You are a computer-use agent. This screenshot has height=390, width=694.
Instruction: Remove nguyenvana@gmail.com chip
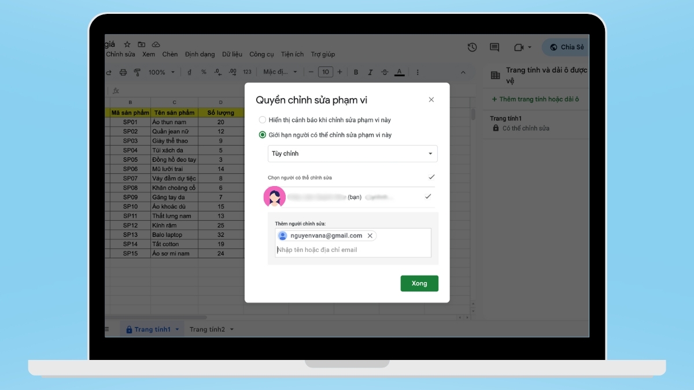[x=370, y=236]
